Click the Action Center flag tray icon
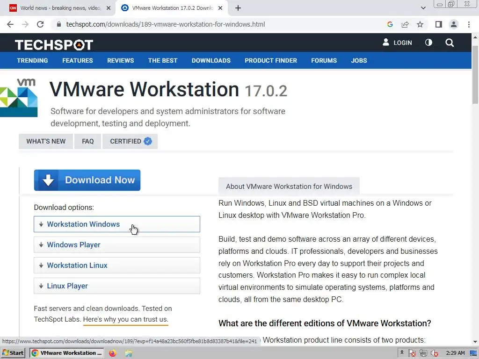This screenshot has width=479, height=359. coord(412,353)
